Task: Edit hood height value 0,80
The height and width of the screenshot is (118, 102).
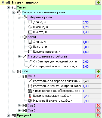Action: pos(92,47)
